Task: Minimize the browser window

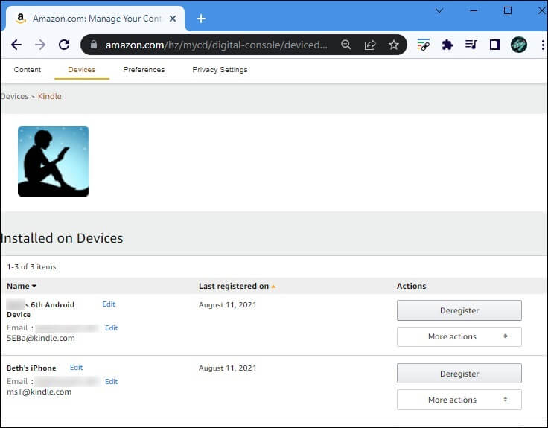Action: pos(474,11)
